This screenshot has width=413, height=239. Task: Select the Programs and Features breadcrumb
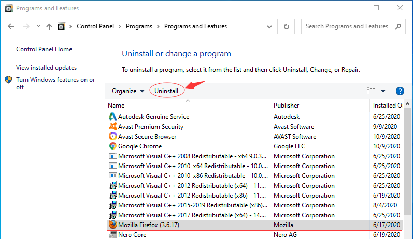[x=195, y=26]
